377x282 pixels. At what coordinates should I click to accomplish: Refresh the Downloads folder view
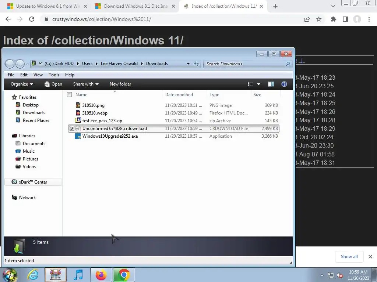pos(197,64)
